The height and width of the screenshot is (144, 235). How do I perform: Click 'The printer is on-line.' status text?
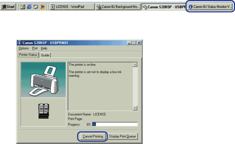tap(82, 65)
